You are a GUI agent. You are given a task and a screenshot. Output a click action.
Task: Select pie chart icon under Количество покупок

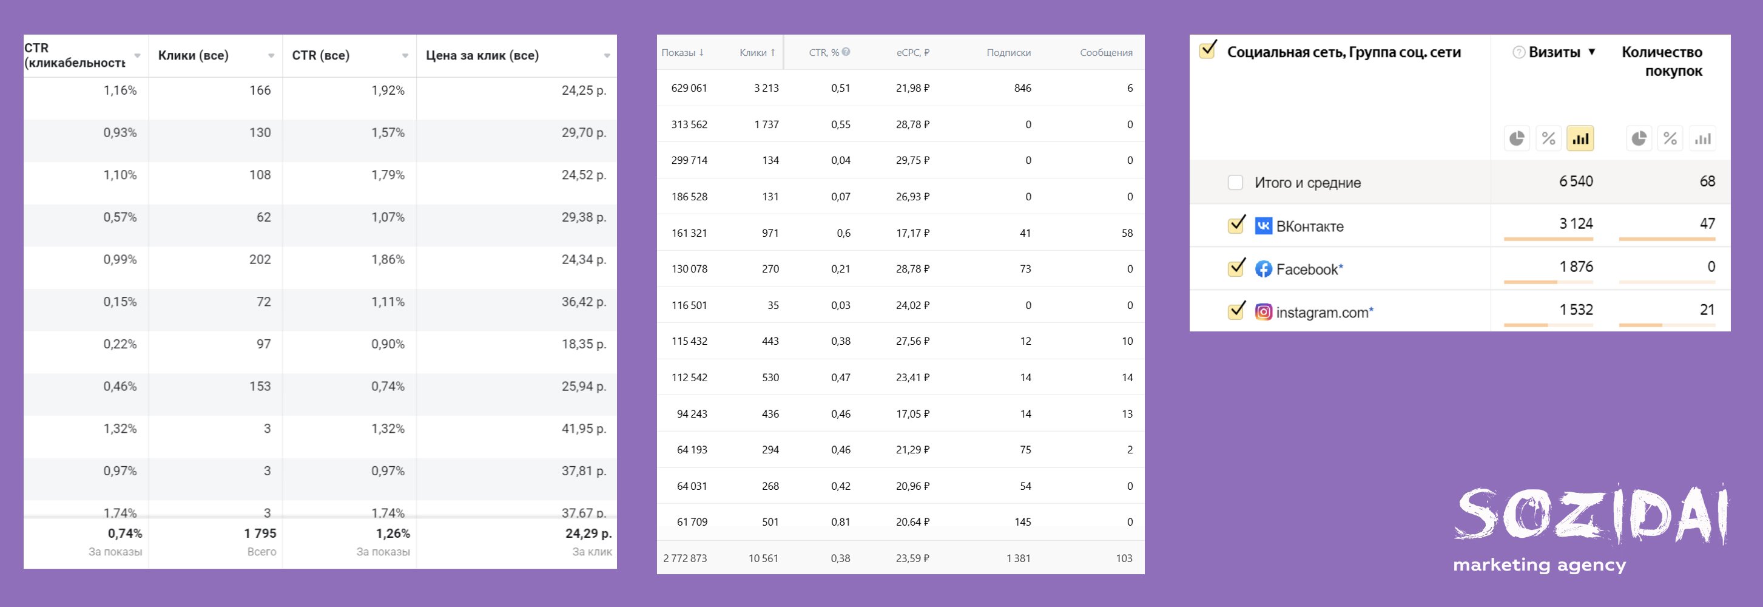pyautogui.click(x=1639, y=139)
